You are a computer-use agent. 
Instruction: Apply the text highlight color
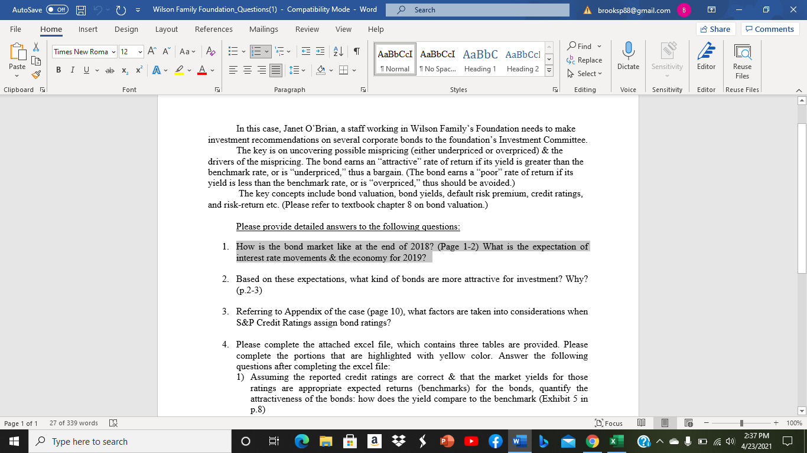coord(178,70)
